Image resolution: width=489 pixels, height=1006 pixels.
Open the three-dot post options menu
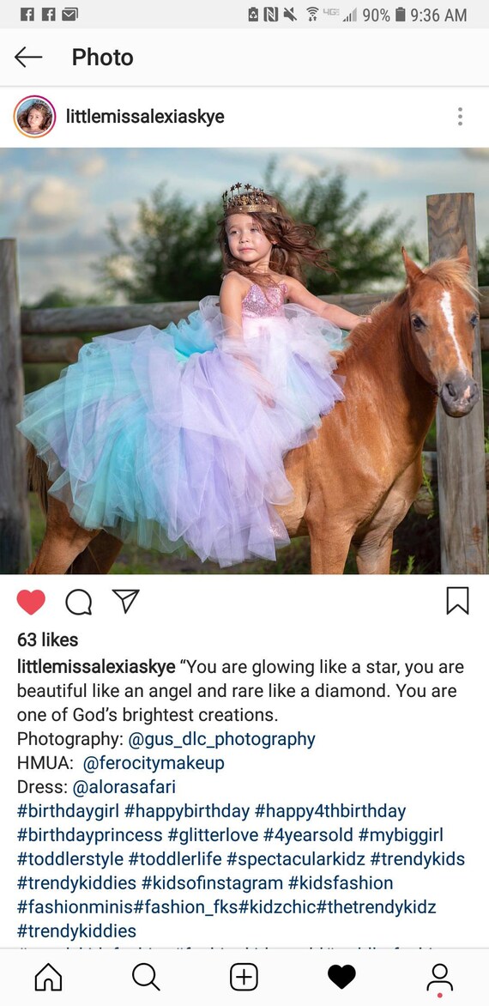coord(460,116)
